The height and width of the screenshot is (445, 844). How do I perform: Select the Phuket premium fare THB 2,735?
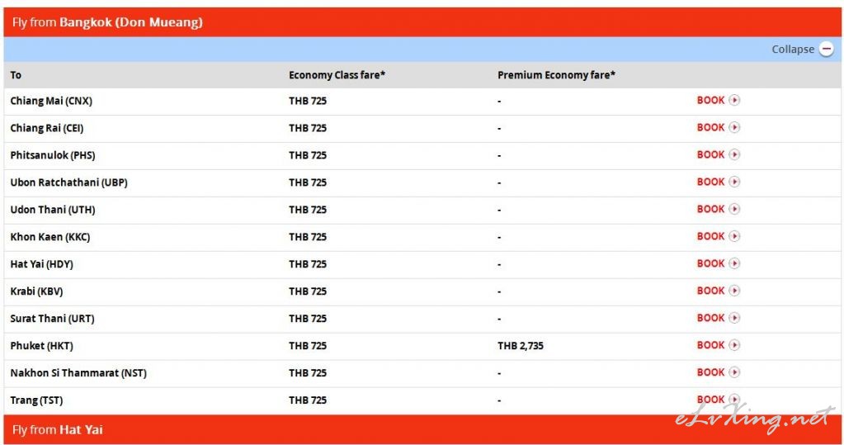tap(520, 346)
